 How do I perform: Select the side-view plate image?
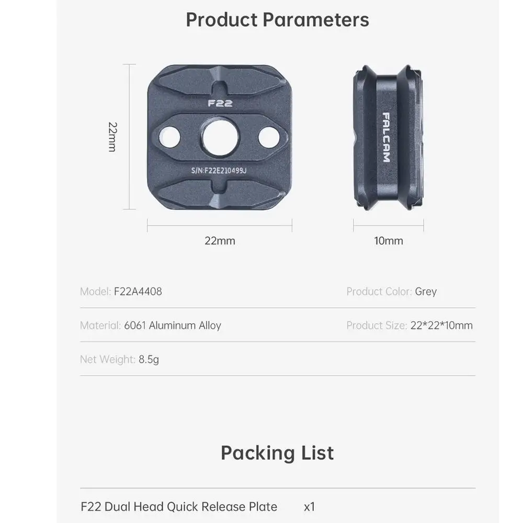[388, 138]
